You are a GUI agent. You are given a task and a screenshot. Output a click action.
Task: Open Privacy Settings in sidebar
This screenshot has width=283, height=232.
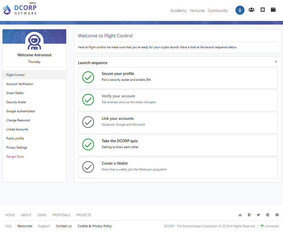coord(34,147)
